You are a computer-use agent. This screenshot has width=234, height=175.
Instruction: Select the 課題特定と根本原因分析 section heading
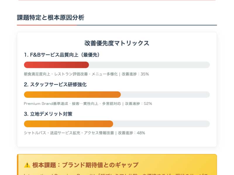tap(51, 17)
